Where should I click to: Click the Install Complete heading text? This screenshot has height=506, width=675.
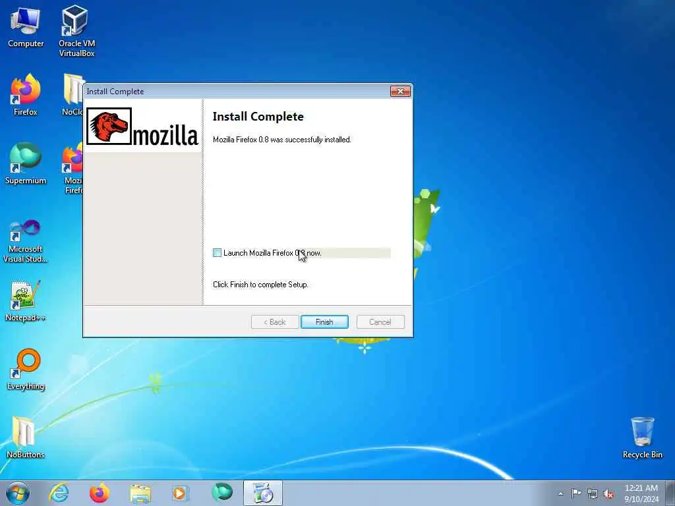[x=258, y=117]
